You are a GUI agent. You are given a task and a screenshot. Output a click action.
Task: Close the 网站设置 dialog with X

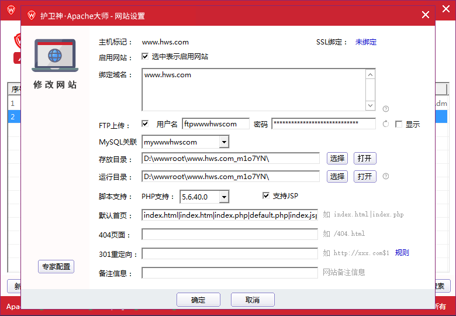pos(425,15)
